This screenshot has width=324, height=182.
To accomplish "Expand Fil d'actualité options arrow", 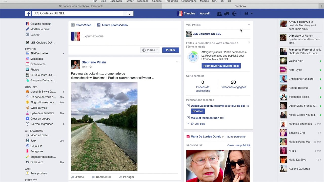I will click(x=63, y=54).
